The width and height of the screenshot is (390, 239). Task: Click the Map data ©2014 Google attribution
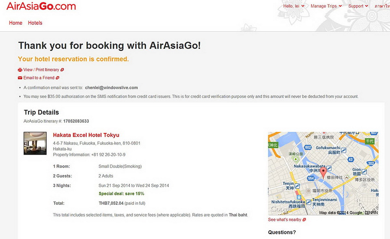[348, 213]
